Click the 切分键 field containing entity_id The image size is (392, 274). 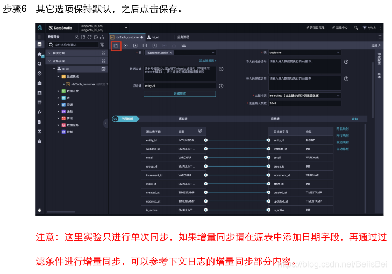180,85
